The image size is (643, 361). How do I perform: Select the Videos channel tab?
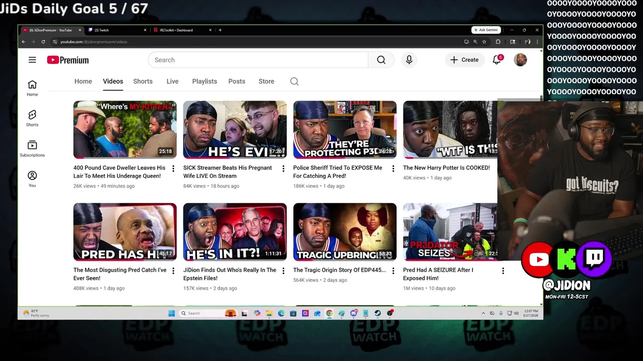click(113, 81)
